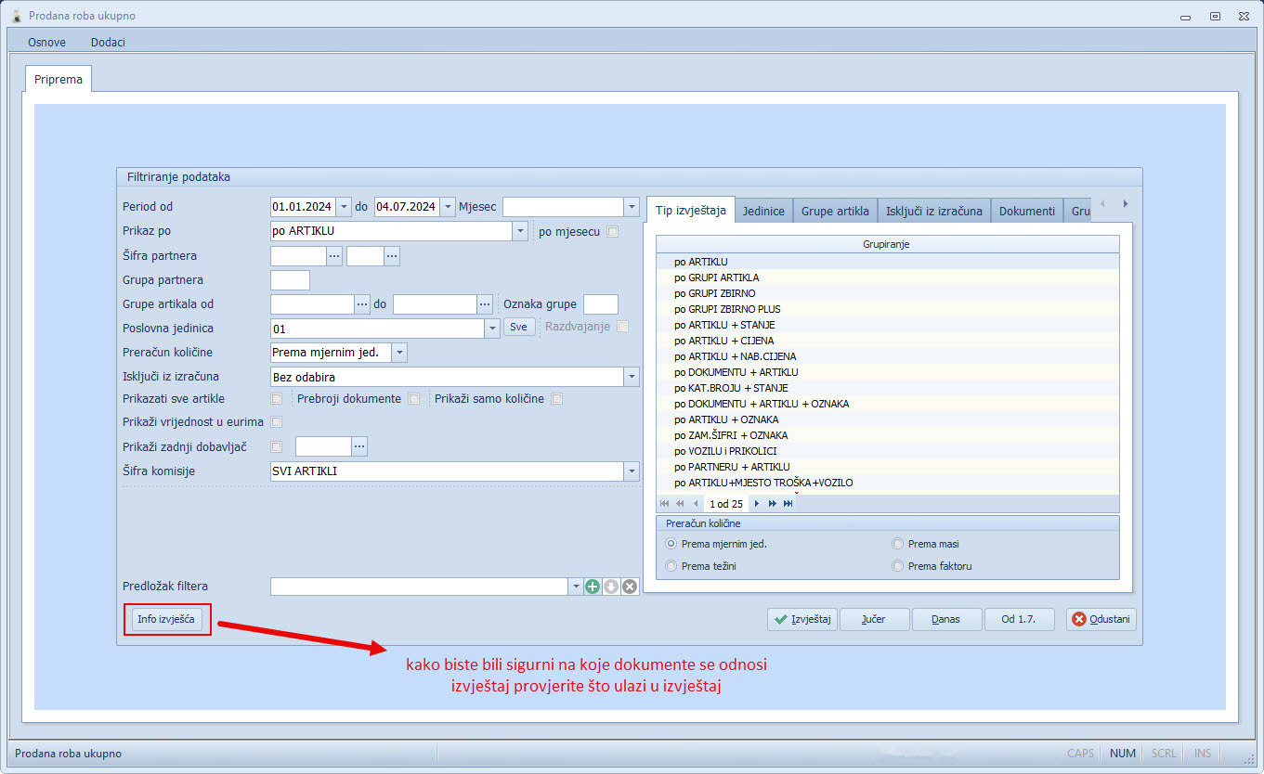Viewport: 1264px width, 774px height.
Task: Select the 'Prema masi' radio button
Action: coord(897,544)
